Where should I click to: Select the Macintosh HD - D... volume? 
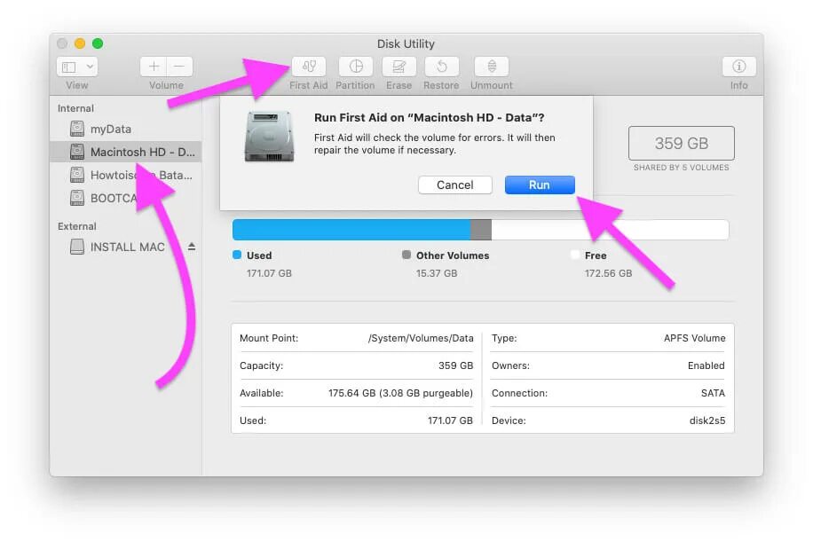point(125,152)
